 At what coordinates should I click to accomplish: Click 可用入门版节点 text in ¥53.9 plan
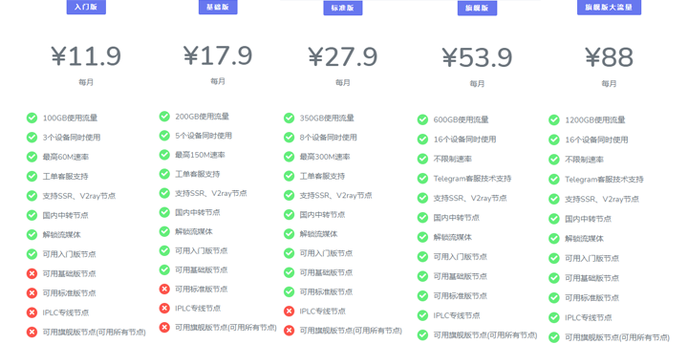point(461,257)
